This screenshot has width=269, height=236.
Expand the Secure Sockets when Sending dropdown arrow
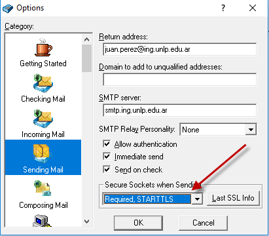(x=197, y=199)
